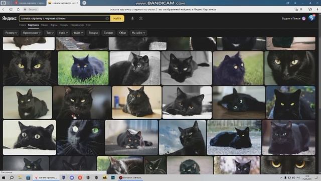Open Photoshop from the taskbar
321x181 pixels.
pyautogui.click(x=113, y=177)
